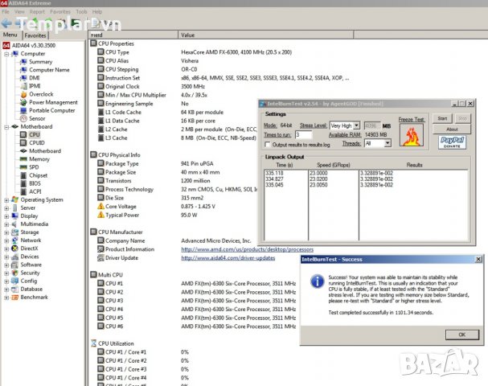Click the Driver Update icon
Screen dimensions: 488x386
tap(100, 258)
